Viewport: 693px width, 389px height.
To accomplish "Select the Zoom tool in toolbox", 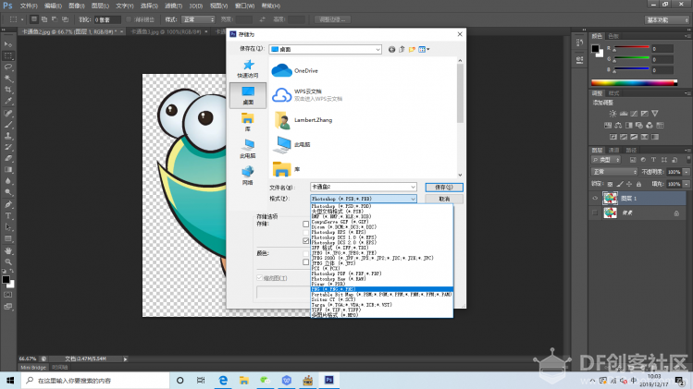I will coord(8,262).
